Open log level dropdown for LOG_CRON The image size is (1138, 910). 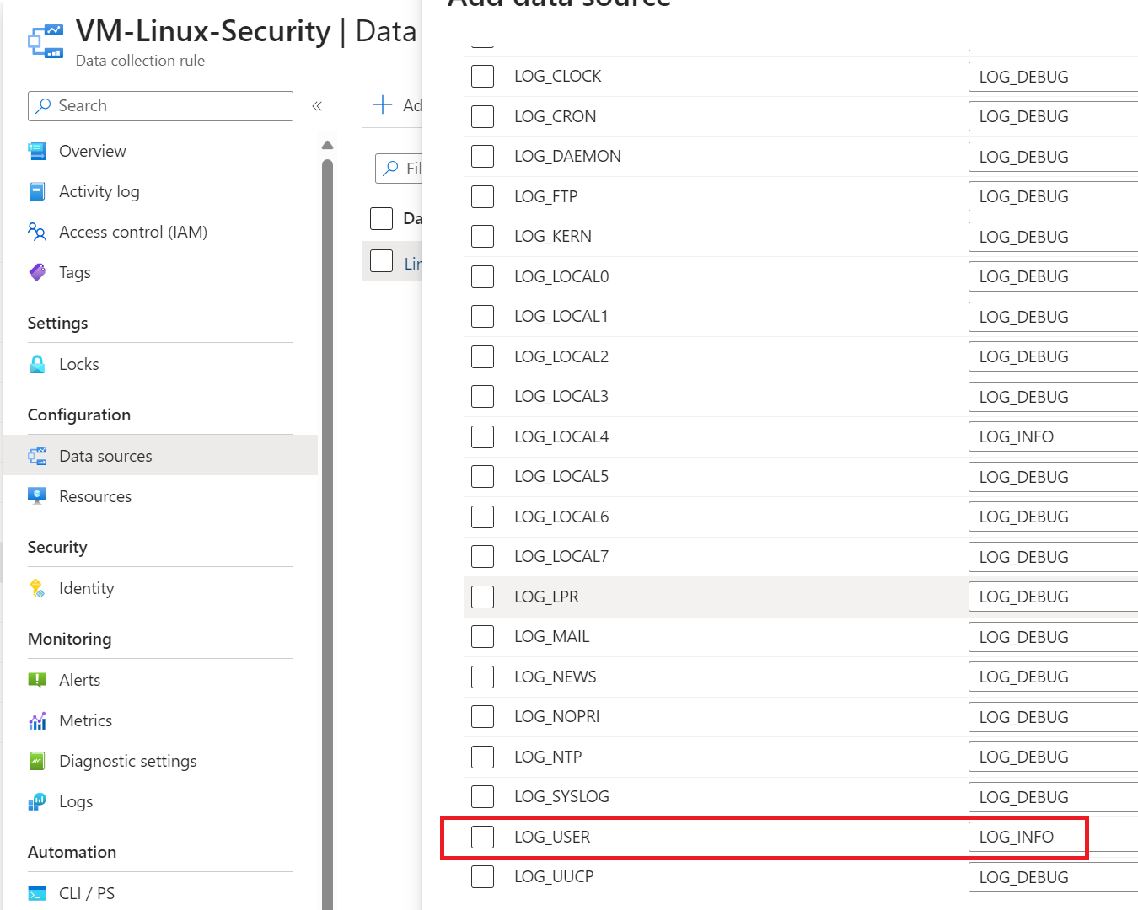[1053, 116]
